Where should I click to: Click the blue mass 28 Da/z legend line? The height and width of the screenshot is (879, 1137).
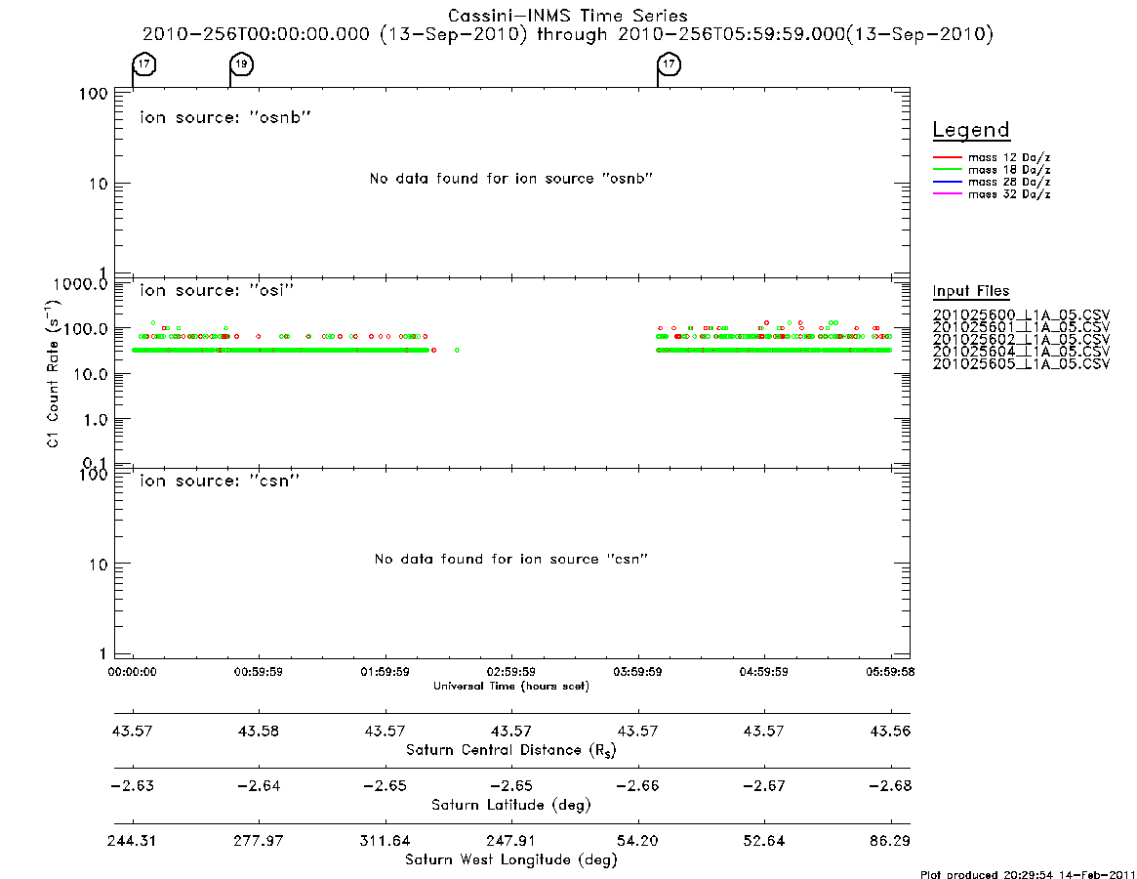pos(947,183)
